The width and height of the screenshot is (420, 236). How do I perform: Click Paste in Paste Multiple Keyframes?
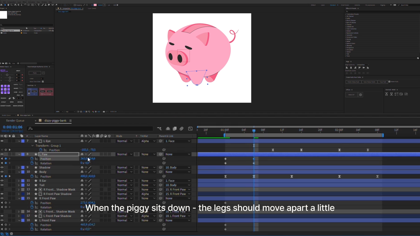[x=35, y=73]
